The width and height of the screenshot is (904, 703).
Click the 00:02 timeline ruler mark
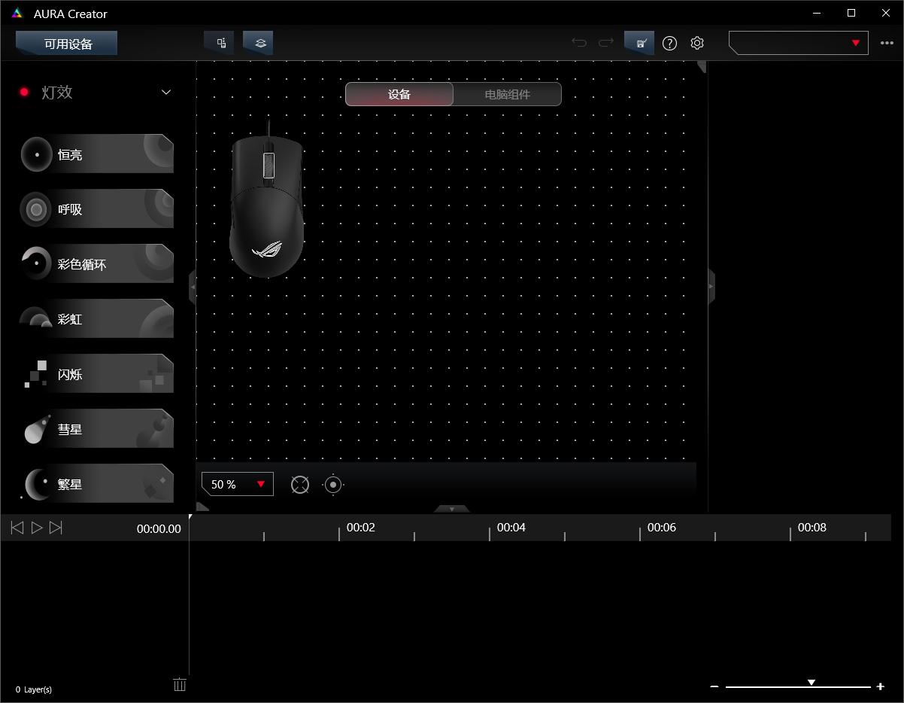360,527
